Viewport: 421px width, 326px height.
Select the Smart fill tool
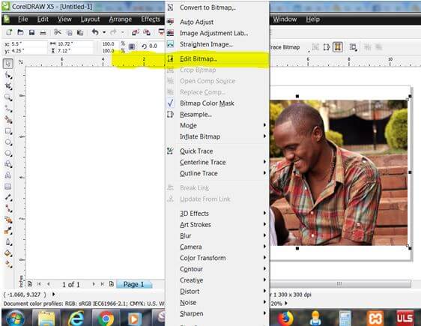click(8, 120)
